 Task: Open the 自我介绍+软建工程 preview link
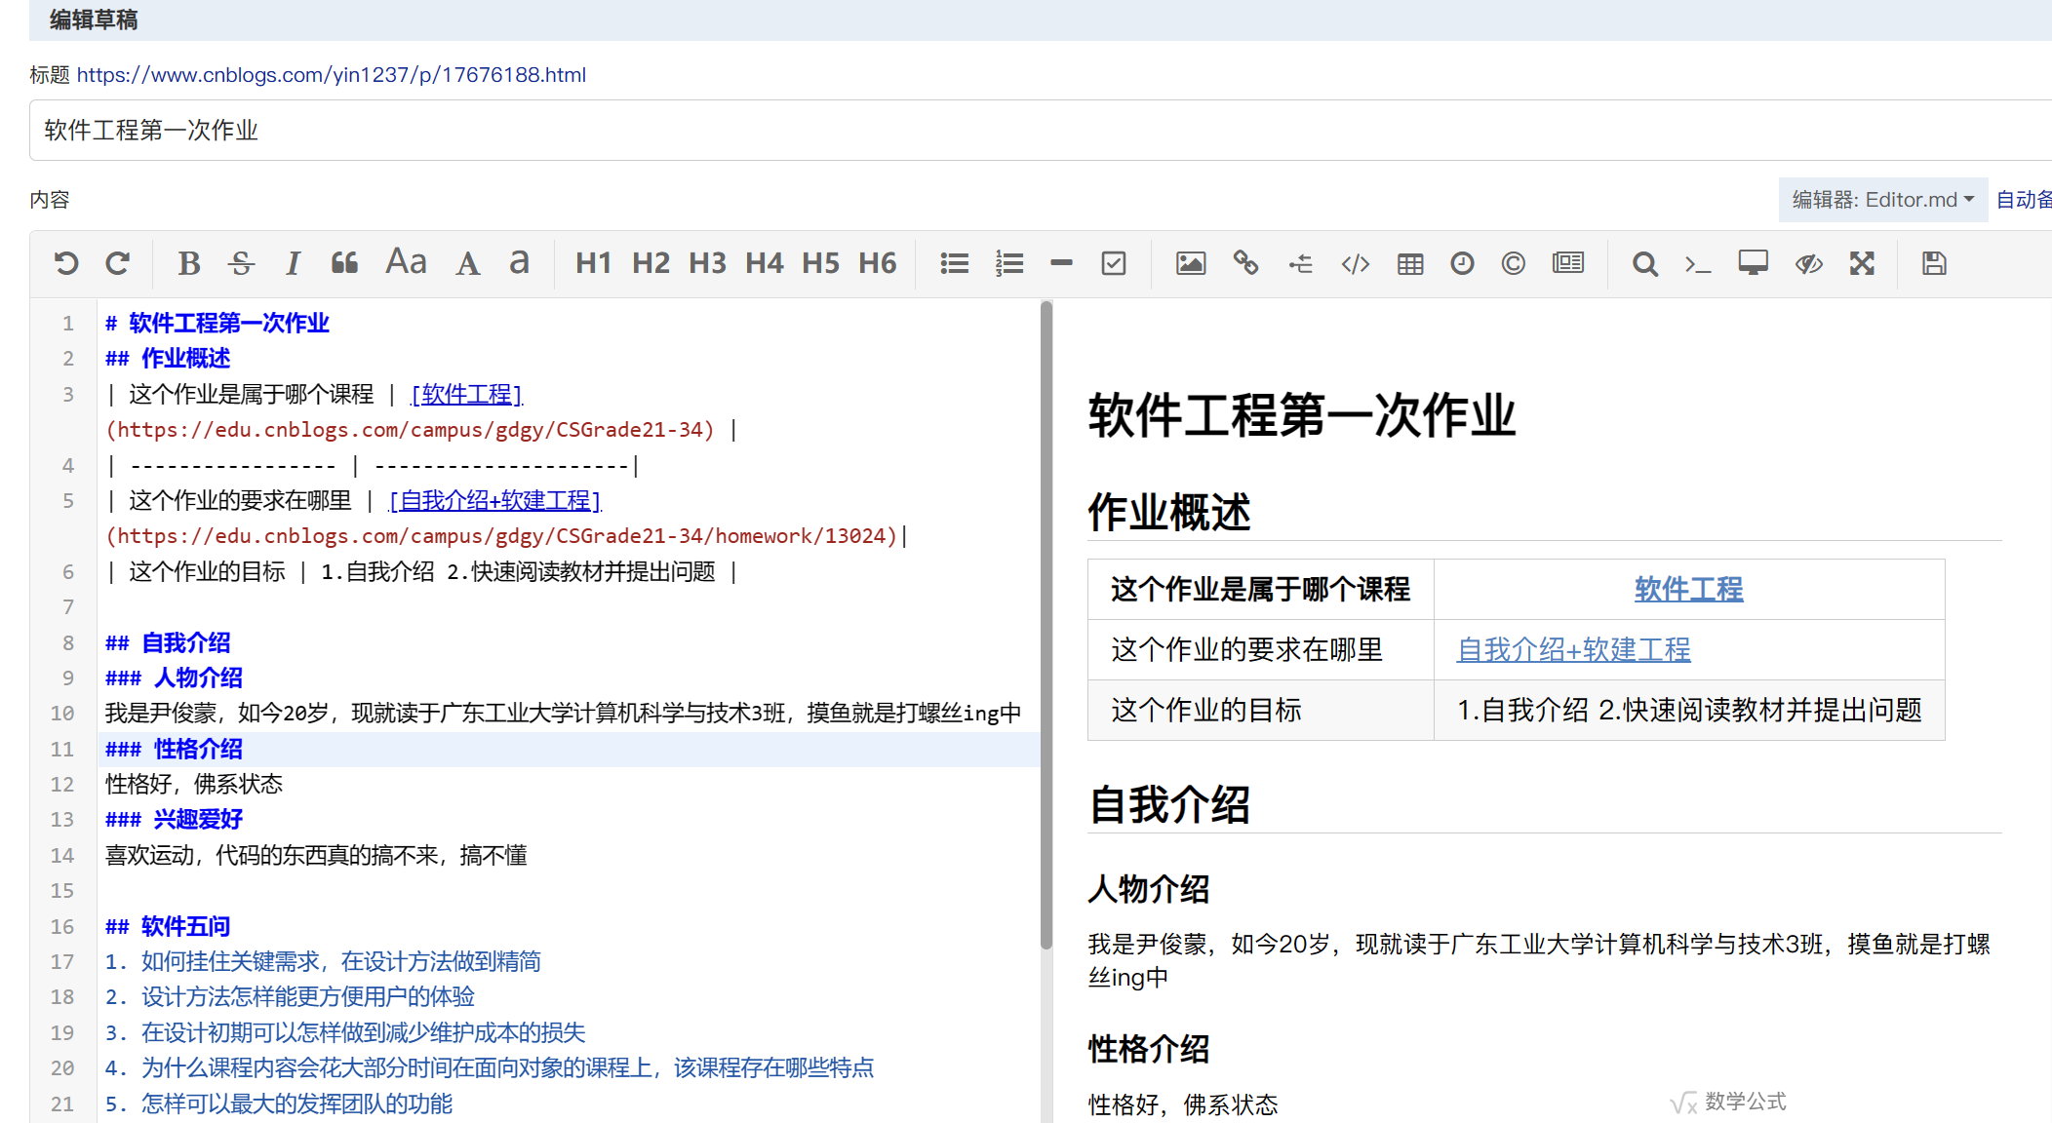(x=1573, y=649)
